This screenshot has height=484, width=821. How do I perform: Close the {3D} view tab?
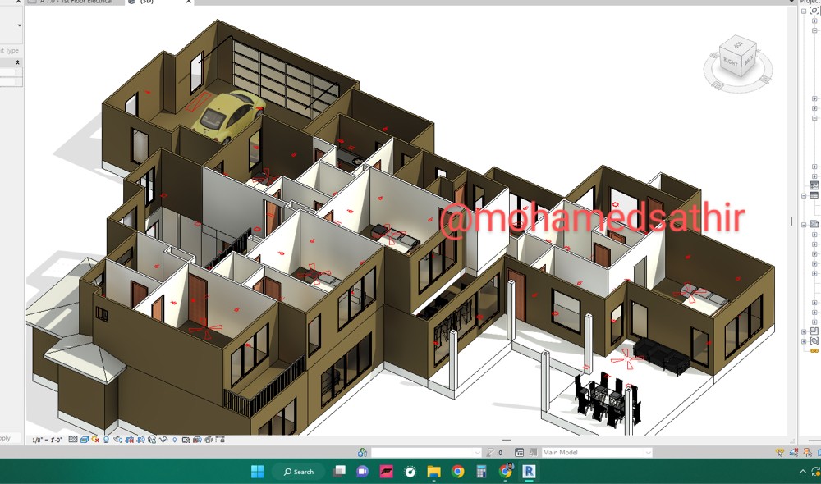(189, 2)
